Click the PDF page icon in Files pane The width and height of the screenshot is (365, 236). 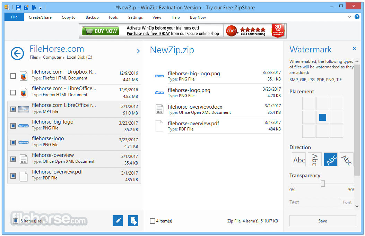tap(24, 176)
